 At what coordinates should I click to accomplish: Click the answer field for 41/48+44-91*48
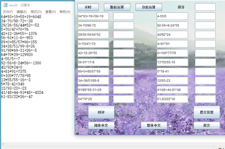coord(205,90)
